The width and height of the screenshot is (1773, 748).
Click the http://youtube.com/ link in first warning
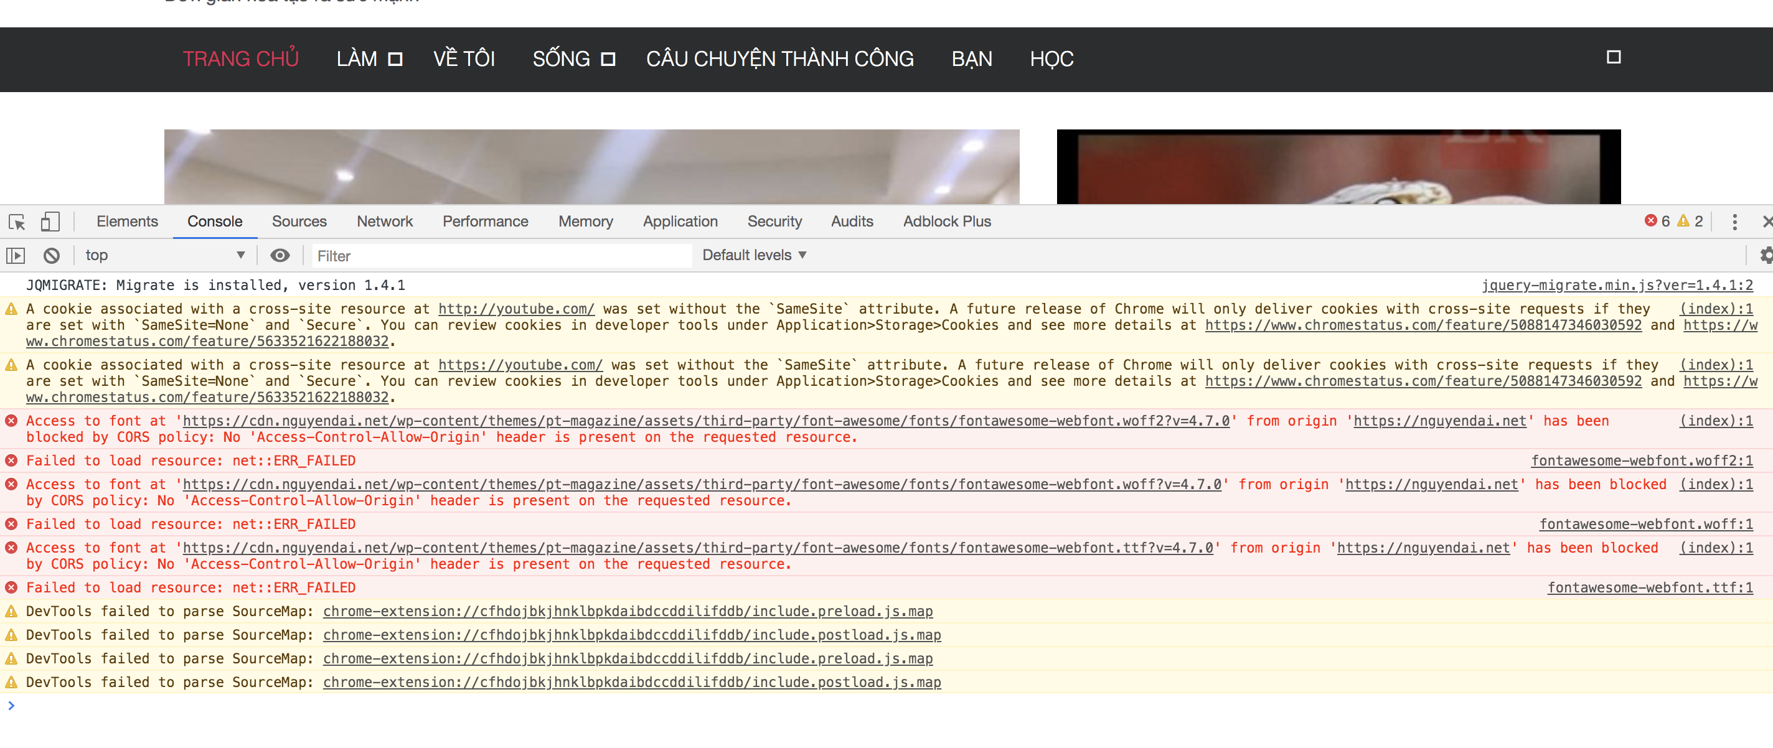pyautogui.click(x=516, y=309)
